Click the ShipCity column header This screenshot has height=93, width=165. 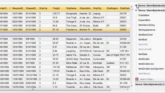[x=99, y=8]
